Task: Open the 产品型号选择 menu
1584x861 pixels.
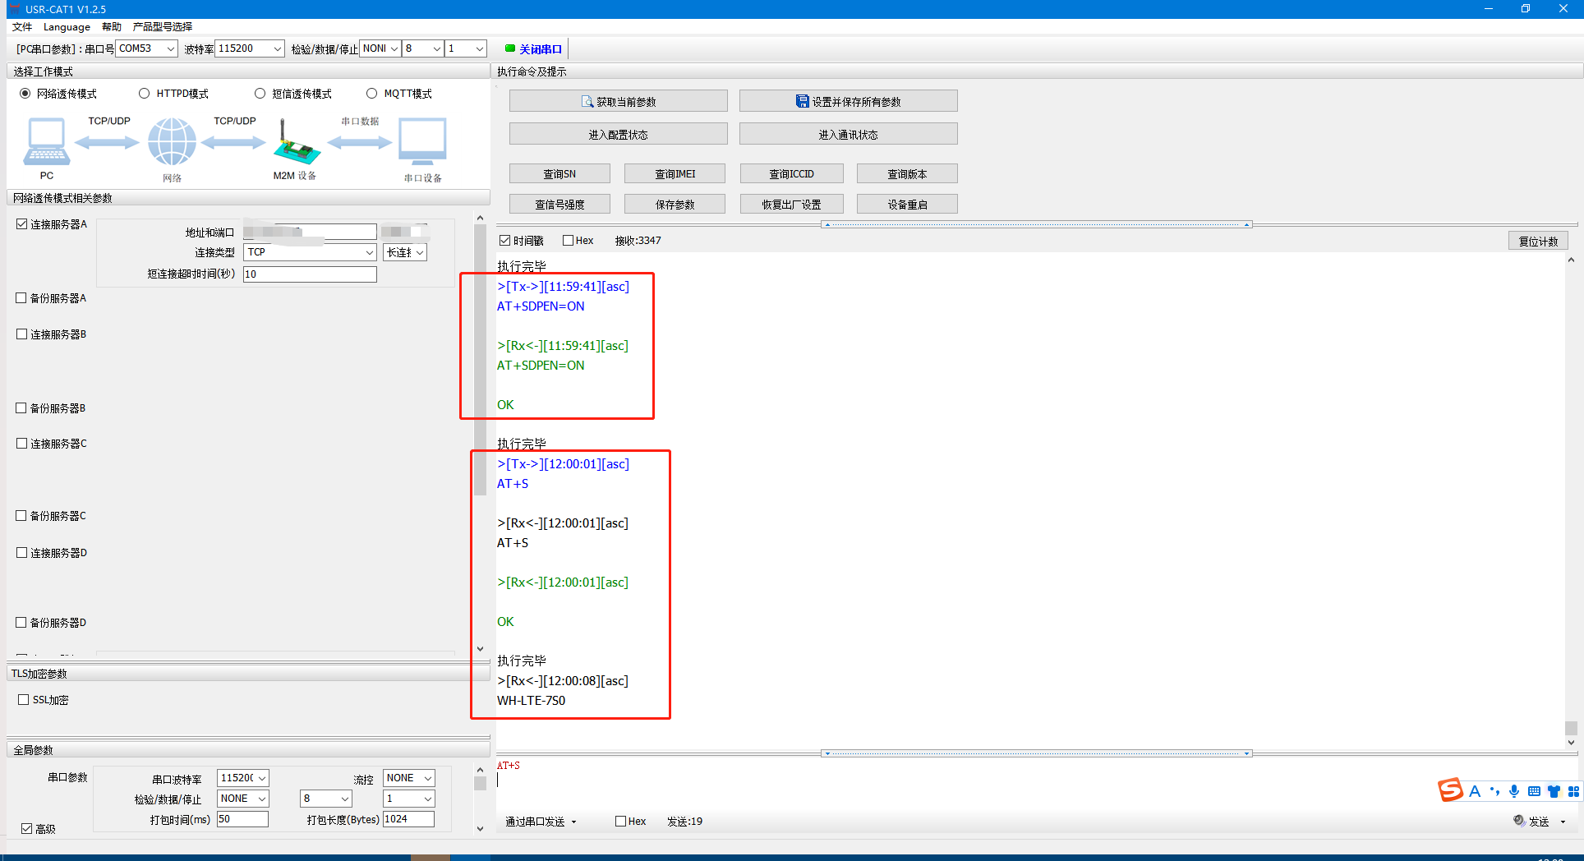Action: click(163, 27)
